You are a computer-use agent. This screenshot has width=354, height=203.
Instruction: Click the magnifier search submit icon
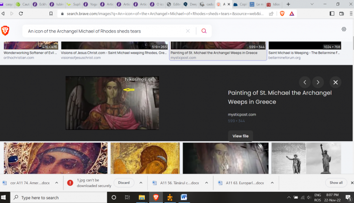tap(204, 31)
